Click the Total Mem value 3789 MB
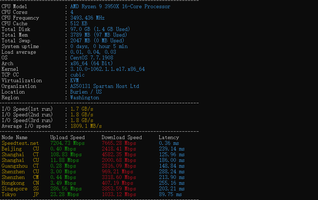The image size is (318, 200). click(80, 35)
